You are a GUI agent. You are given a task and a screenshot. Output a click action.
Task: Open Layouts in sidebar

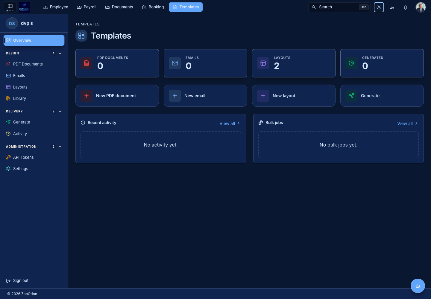[34, 87]
